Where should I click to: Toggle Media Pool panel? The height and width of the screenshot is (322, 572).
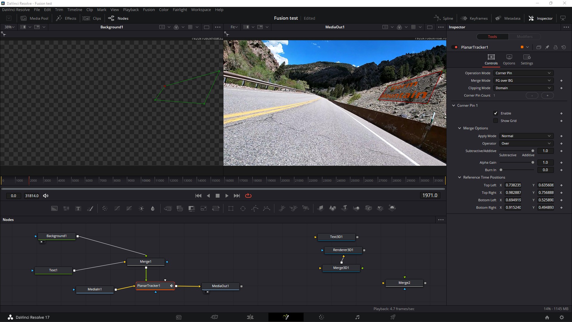point(34,18)
